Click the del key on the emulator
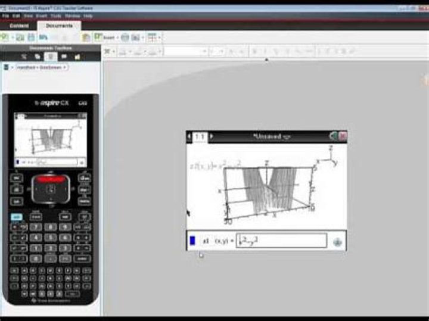This screenshot has width=429, height=321. click(x=85, y=217)
